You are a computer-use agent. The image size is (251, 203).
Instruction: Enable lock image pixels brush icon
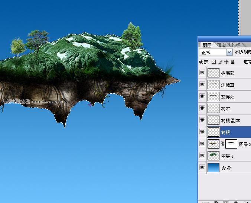220,62
